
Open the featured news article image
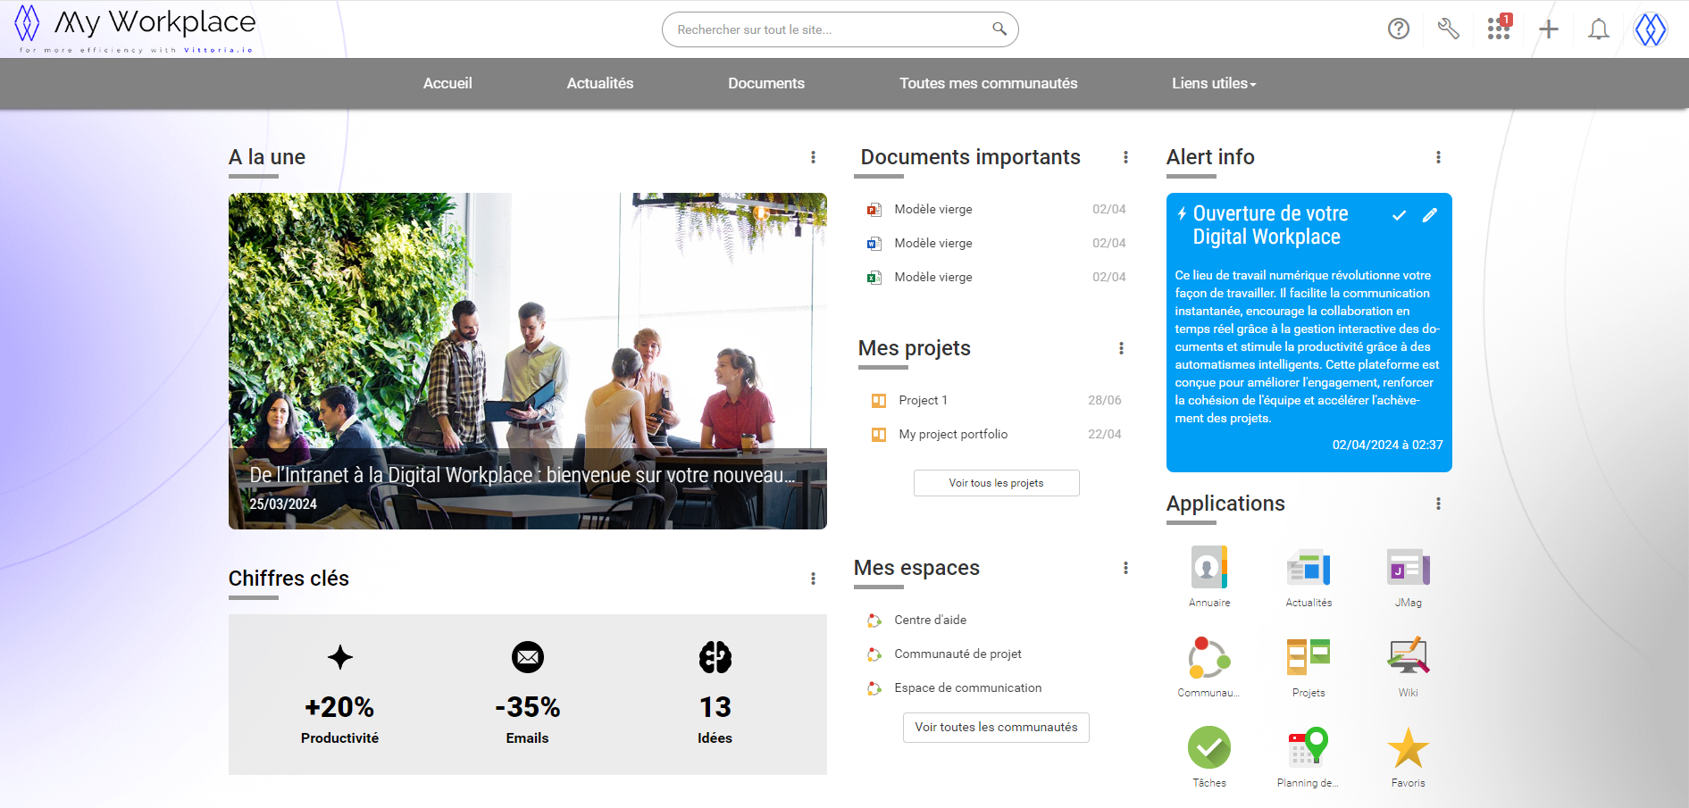[x=527, y=361]
